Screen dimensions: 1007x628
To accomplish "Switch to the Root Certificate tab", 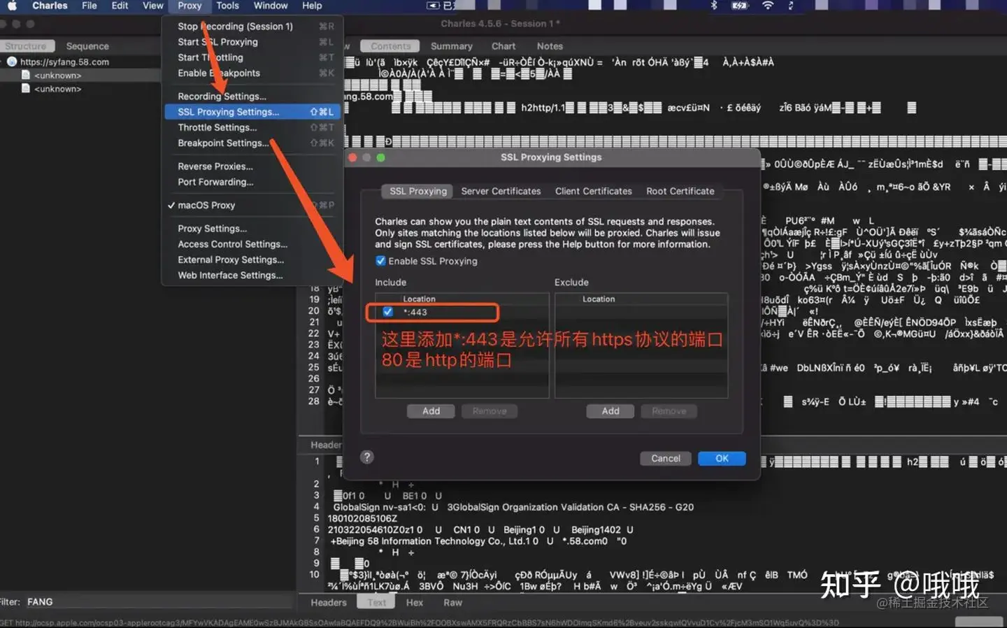I will pos(680,191).
